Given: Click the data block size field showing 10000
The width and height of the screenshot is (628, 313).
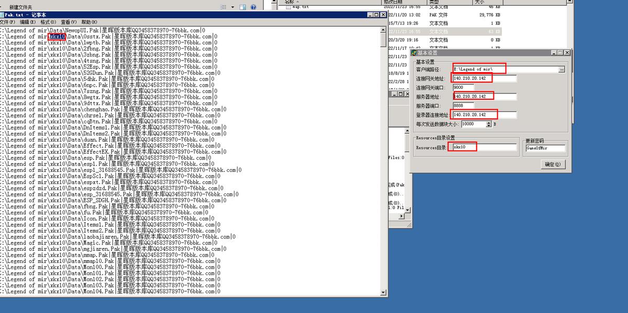Looking at the screenshot, I should pos(474,124).
